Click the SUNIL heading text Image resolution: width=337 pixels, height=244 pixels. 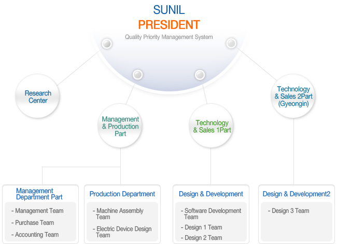pos(169,10)
